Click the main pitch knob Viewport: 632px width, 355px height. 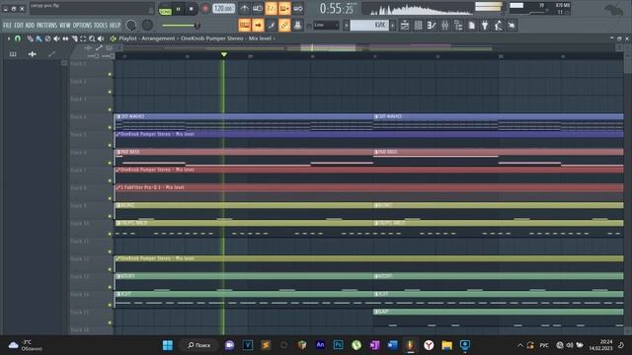click(x=147, y=25)
